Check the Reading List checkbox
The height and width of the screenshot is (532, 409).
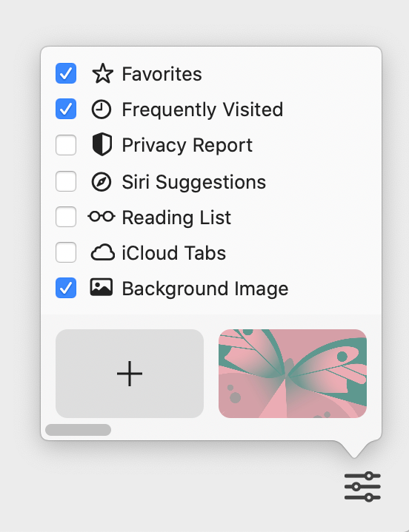tap(66, 217)
